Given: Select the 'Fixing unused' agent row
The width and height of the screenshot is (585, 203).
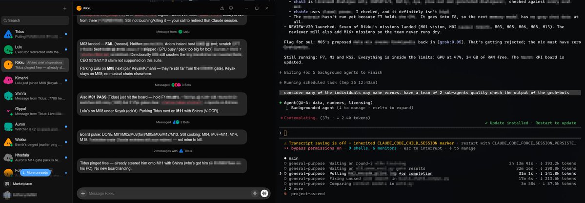Looking at the screenshot, I should (430, 179).
